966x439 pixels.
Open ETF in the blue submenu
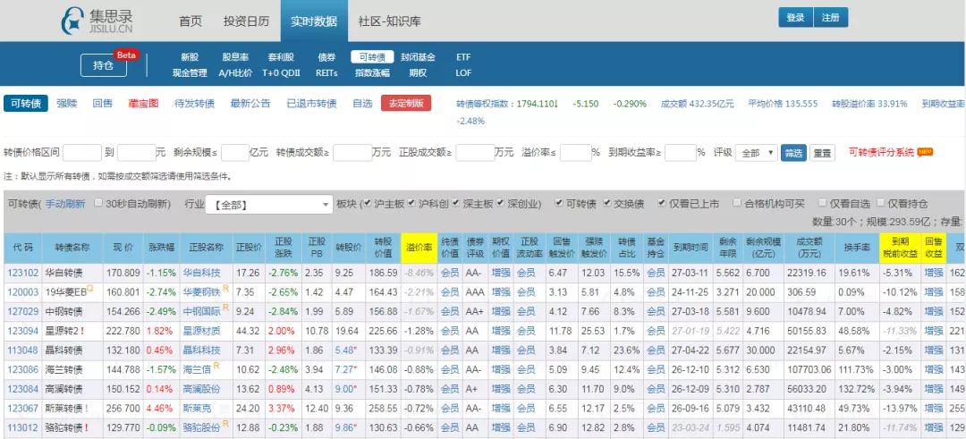(463, 57)
